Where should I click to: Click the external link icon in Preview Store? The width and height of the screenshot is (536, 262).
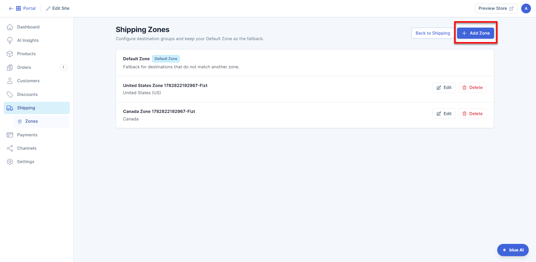[x=511, y=9]
